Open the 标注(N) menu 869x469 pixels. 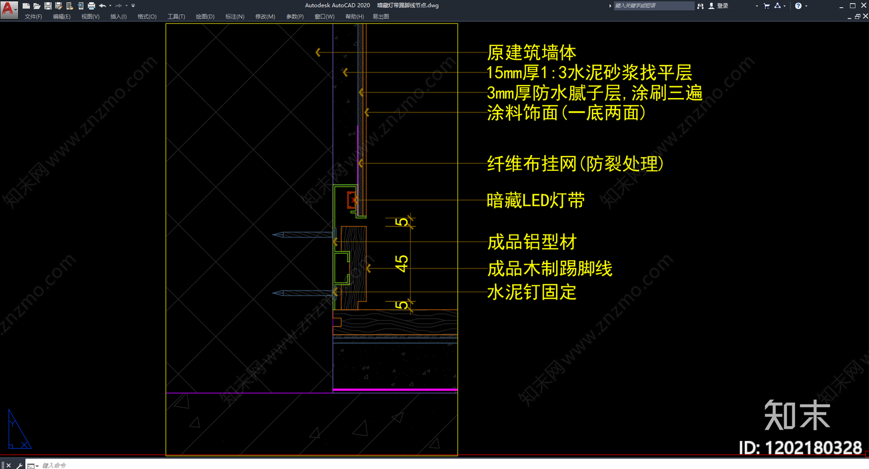pyautogui.click(x=235, y=17)
